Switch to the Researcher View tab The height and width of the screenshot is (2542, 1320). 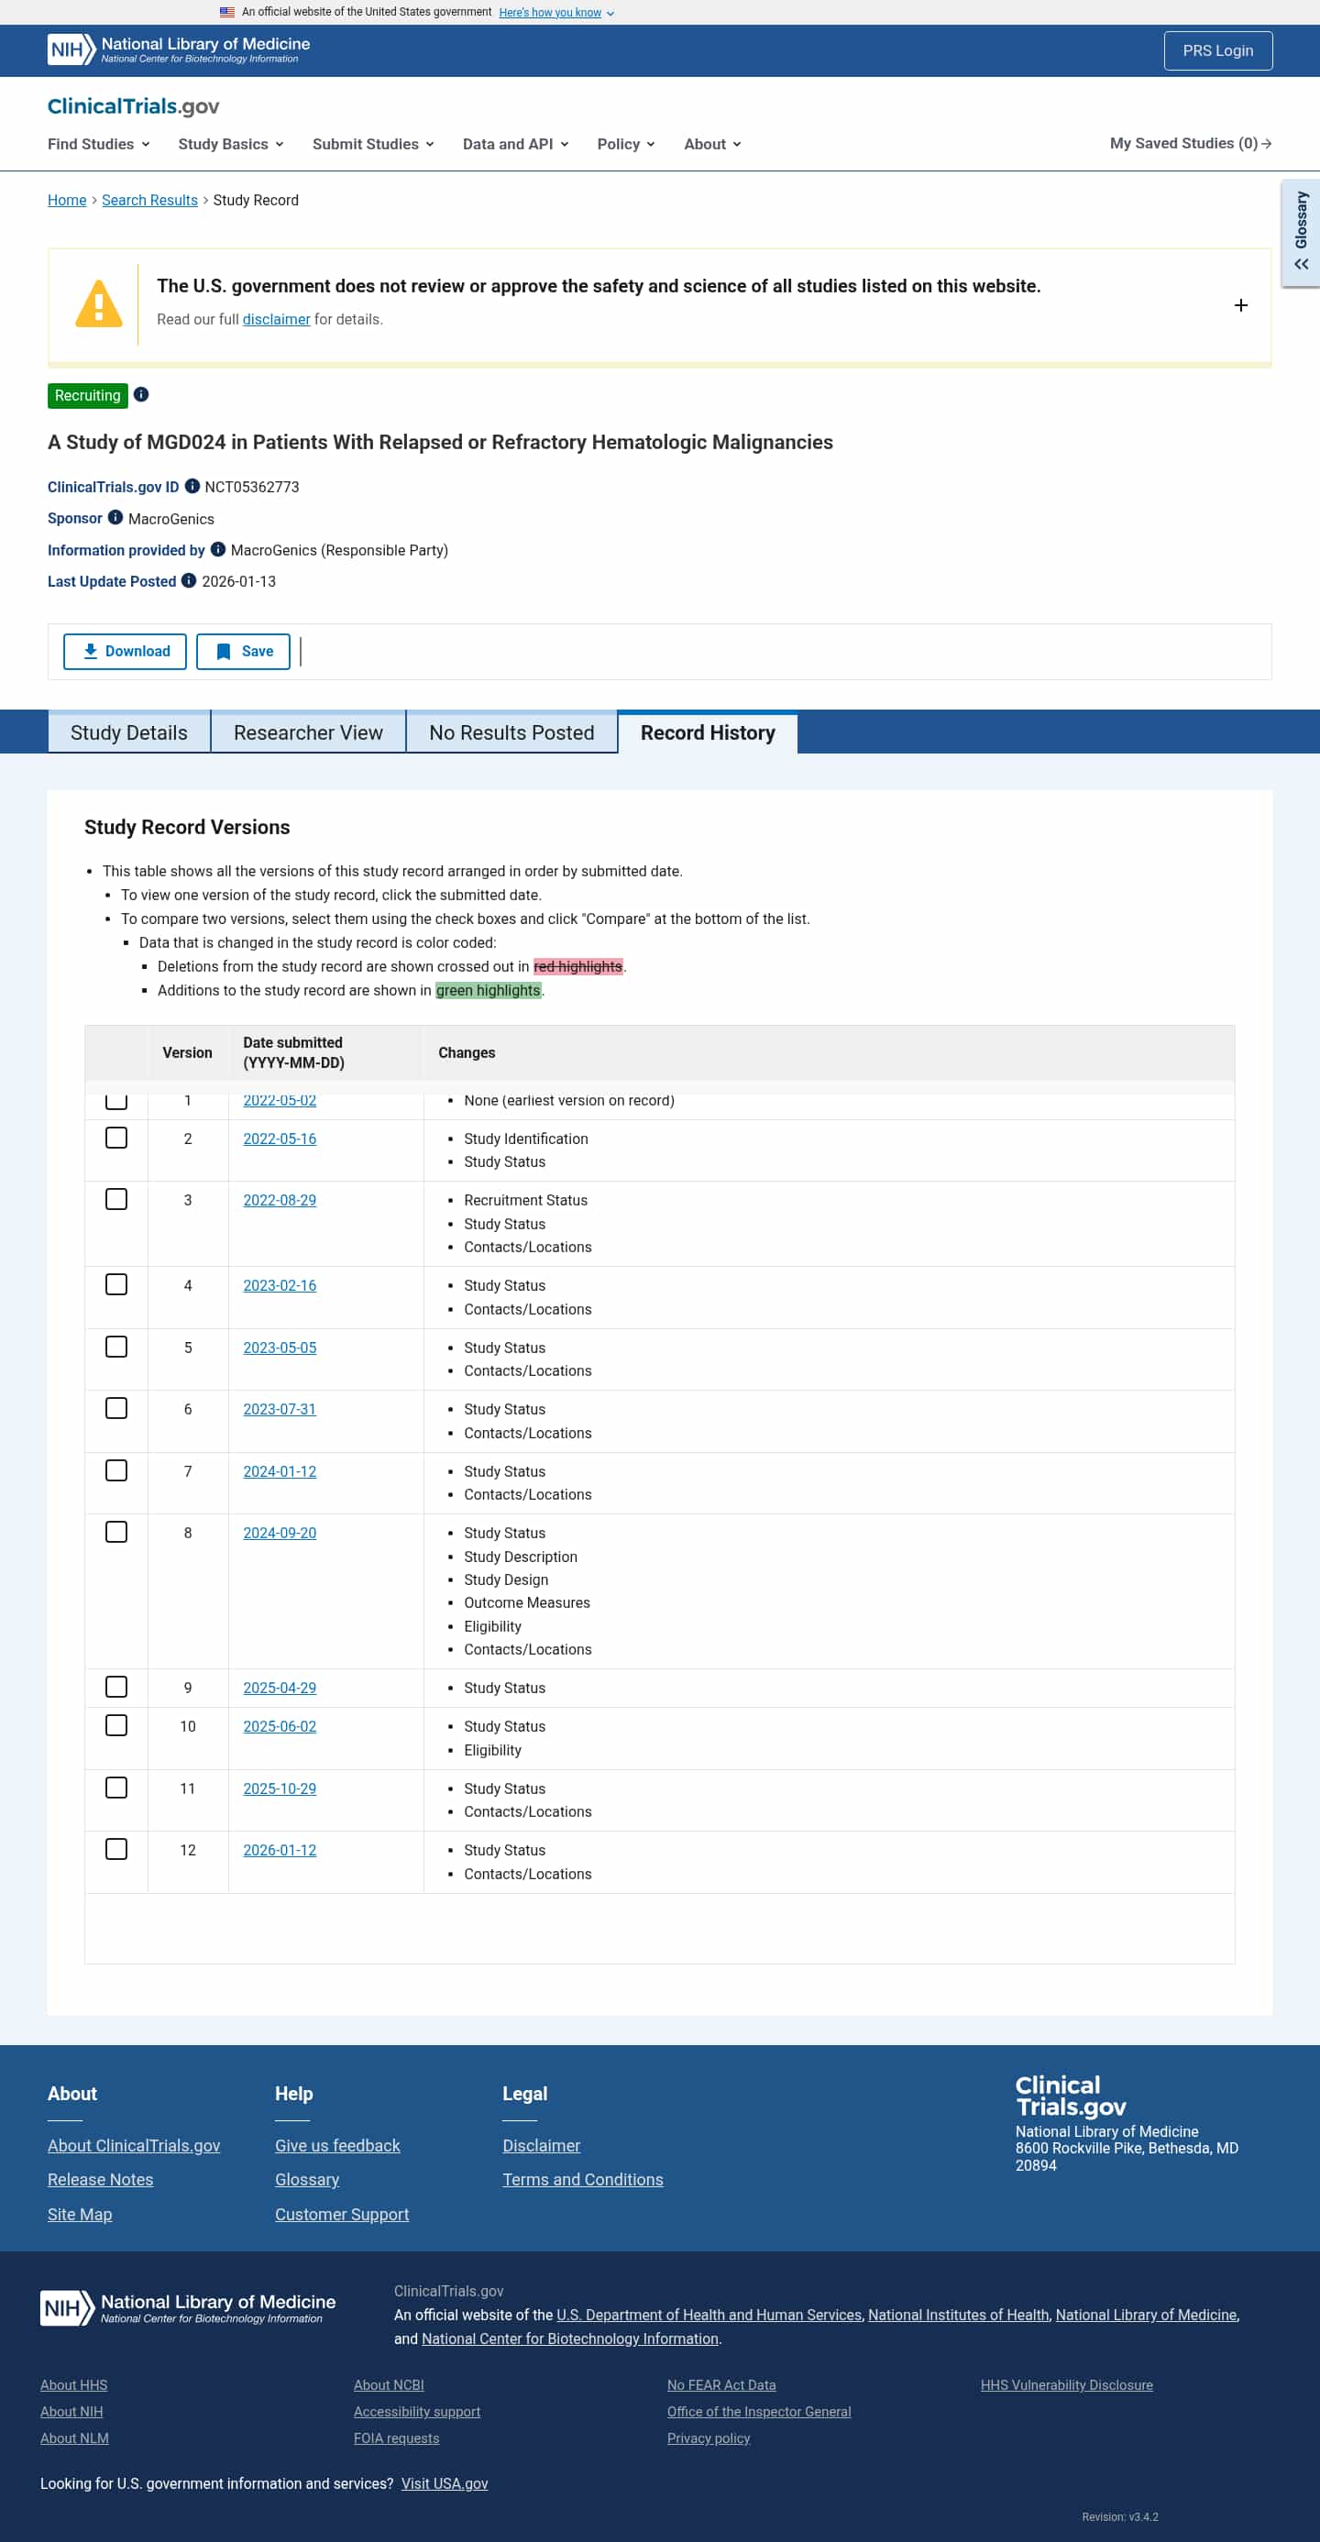click(x=308, y=732)
